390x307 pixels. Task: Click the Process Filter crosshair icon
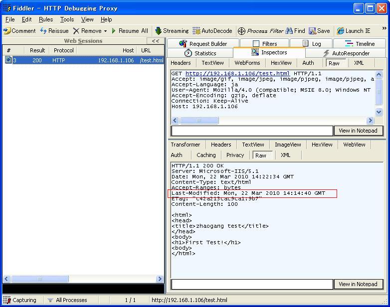click(x=241, y=31)
